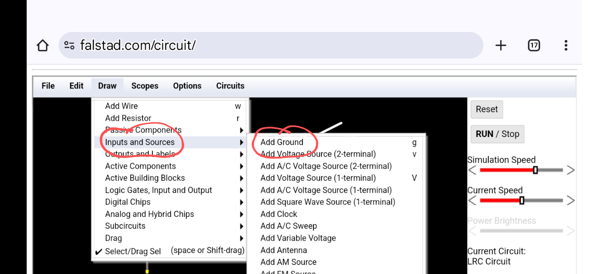Select Add A/C Sweep
Viewport: 614px width, 274px height.
337,226
